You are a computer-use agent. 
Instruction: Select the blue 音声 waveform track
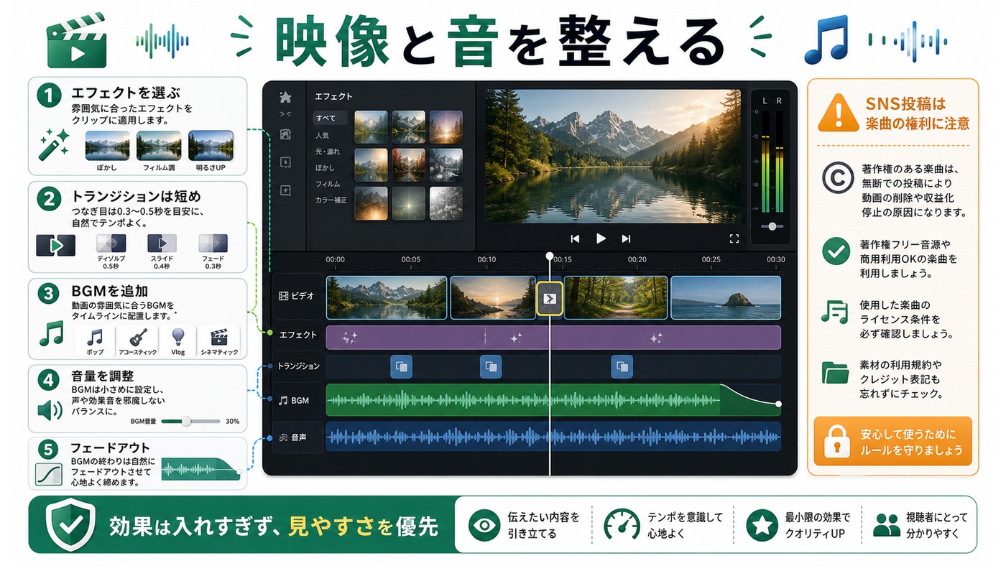click(x=553, y=436)
